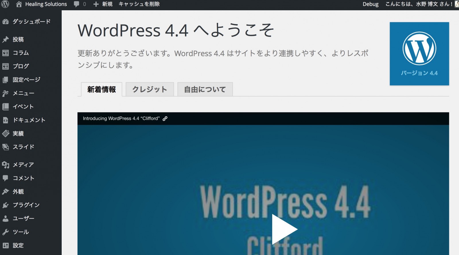Switch to the 新着情報 tab
The height and width of the screenshot is (255, 459).
tap(102, 89)
